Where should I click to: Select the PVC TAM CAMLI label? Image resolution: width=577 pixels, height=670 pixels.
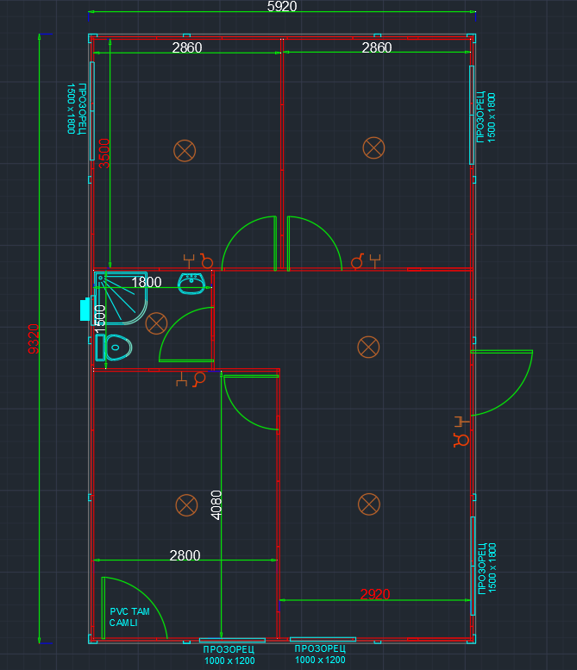(129, 617)
